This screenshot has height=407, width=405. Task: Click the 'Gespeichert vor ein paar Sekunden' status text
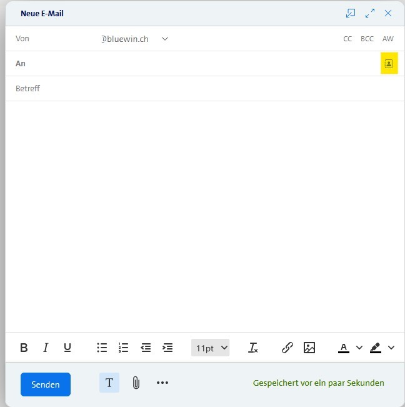[x=319, y=383]
